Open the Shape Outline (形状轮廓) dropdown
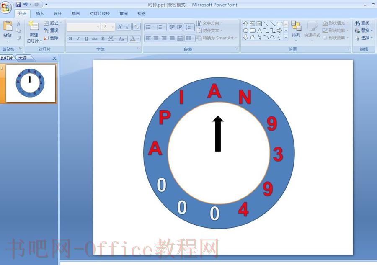This screenshot has width=377, height=265. click(336, 31)
